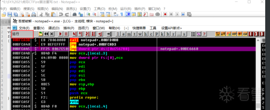Click Print icon in Notepad++ toolbar
The height and width of the screenshot is (110, 270).
click(34, 14)
